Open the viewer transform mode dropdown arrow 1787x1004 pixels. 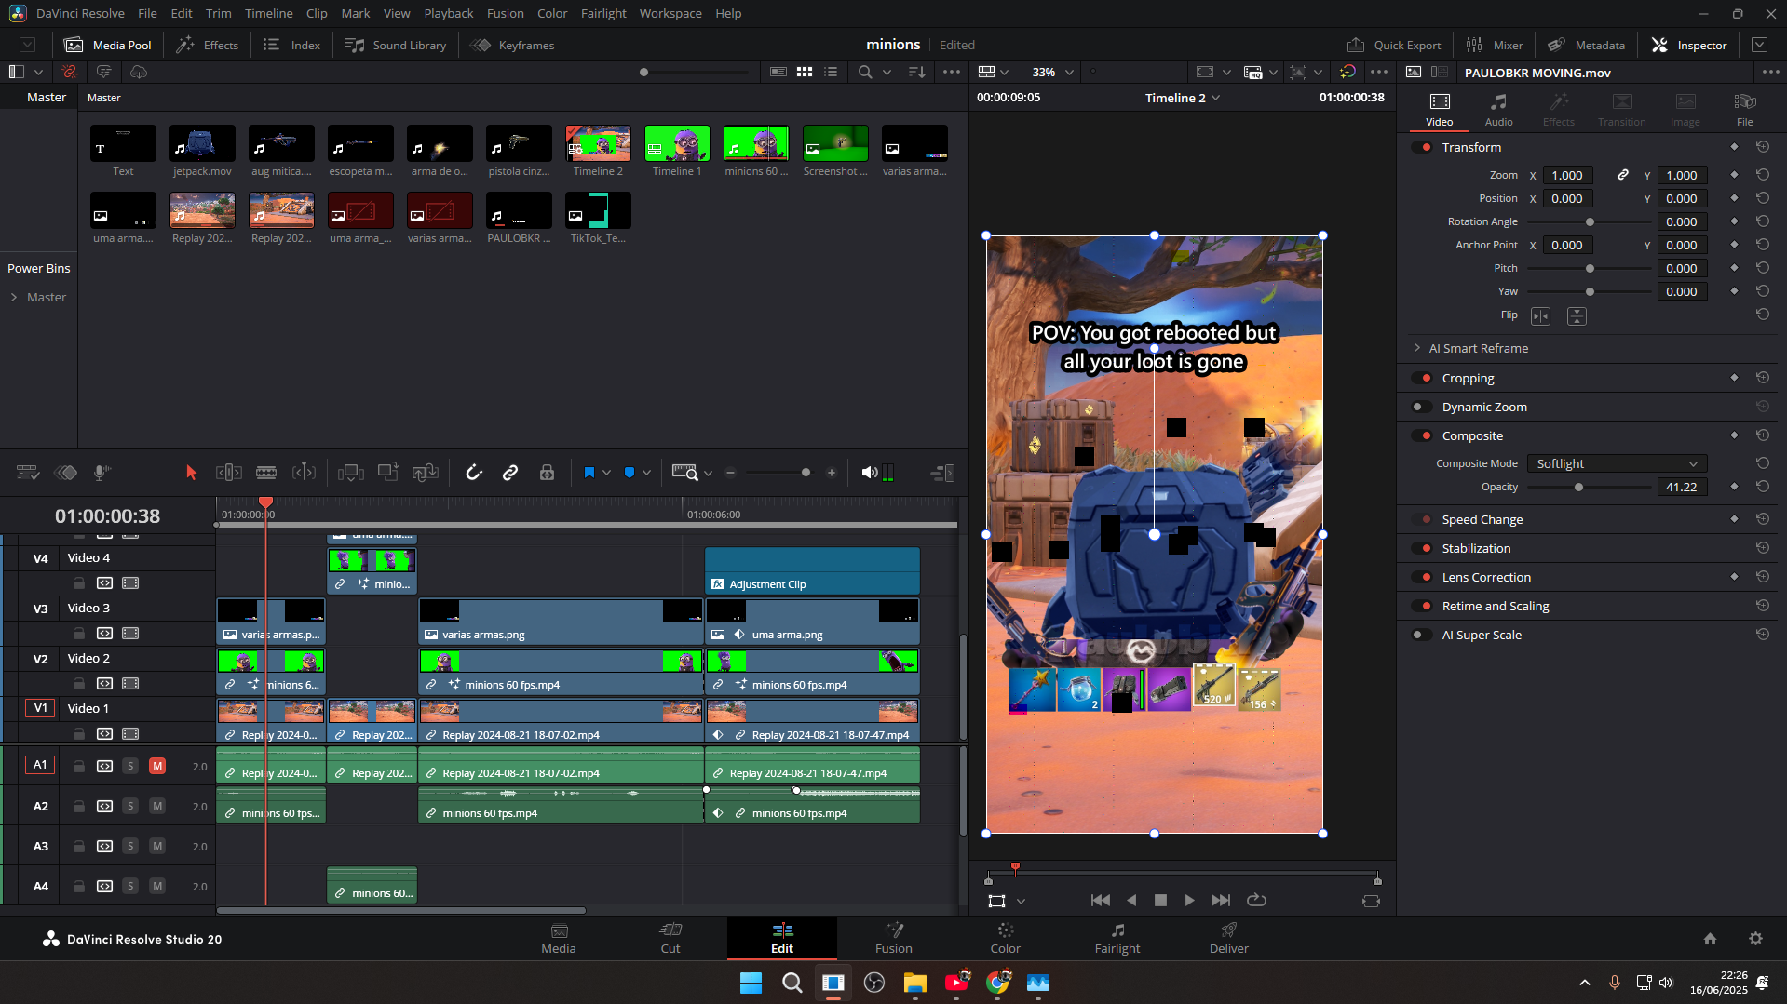point(1021,901)
